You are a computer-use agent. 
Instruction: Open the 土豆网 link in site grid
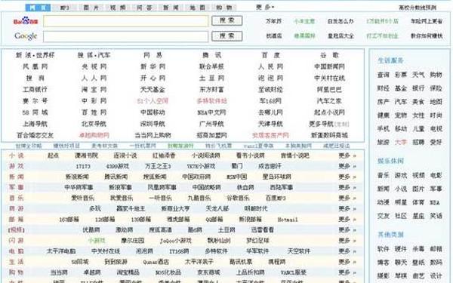point(211,78)
